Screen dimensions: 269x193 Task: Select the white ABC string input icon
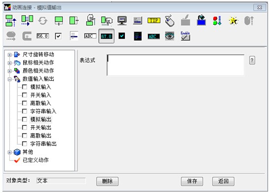pyautogui.click(x=90, y=36)
